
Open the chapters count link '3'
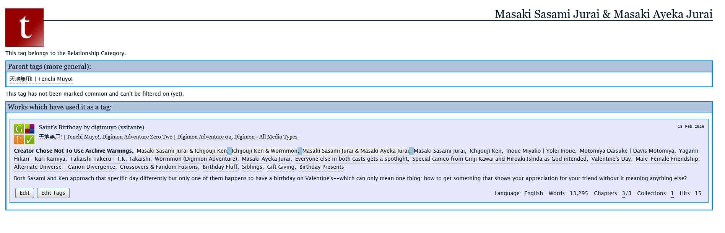pyautogui.click(x=624, y=193)
